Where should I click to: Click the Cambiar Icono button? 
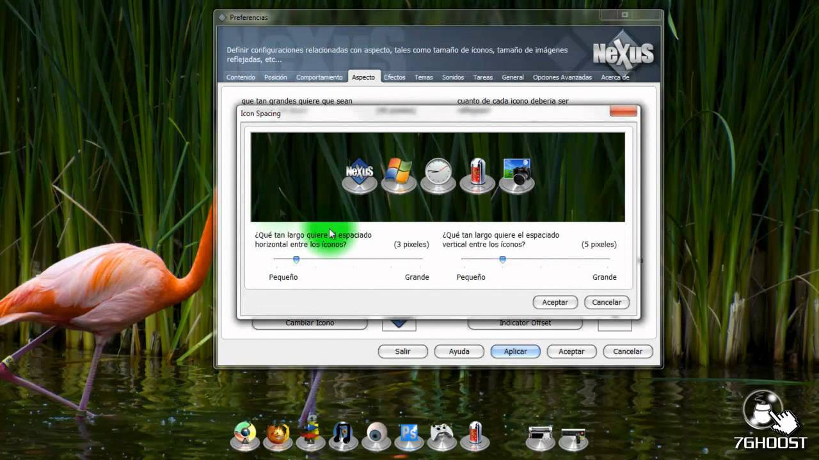coord(309,323)
